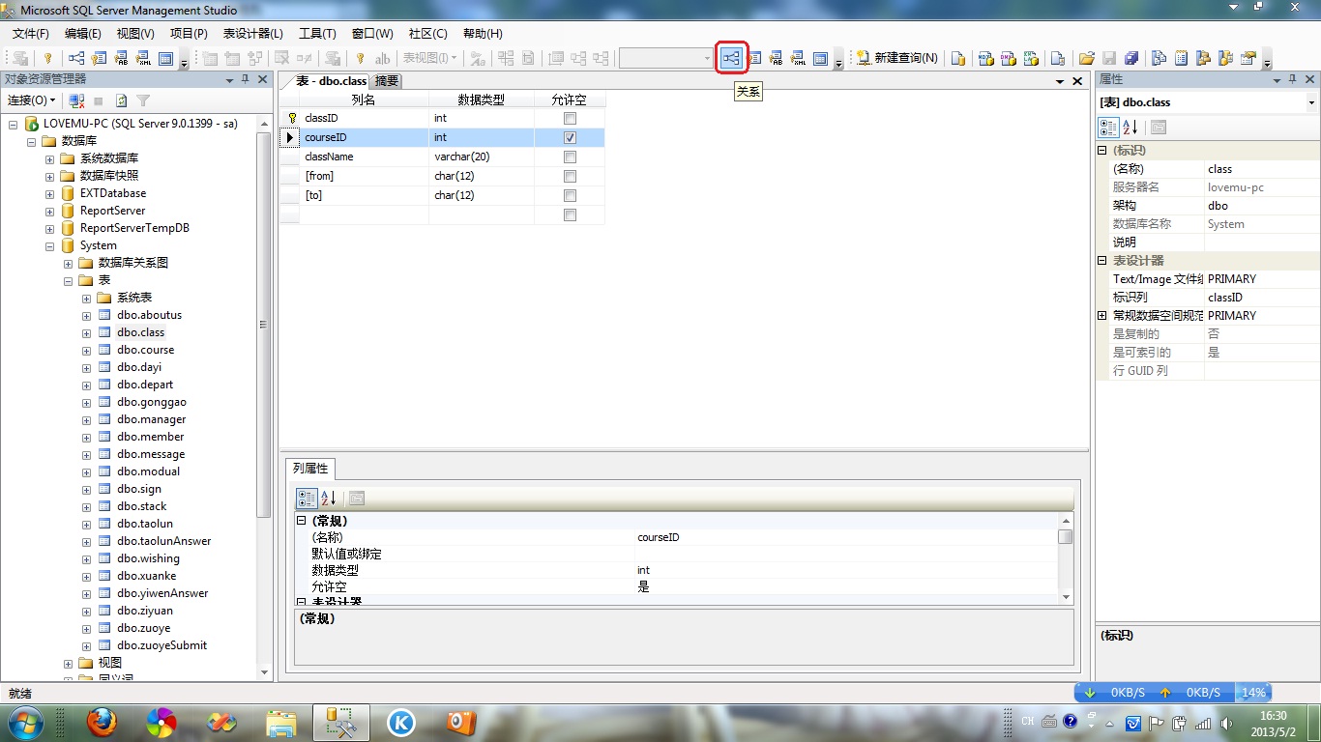
Task: Click the Open File folder icon
Action: (x=1087, y=58)
